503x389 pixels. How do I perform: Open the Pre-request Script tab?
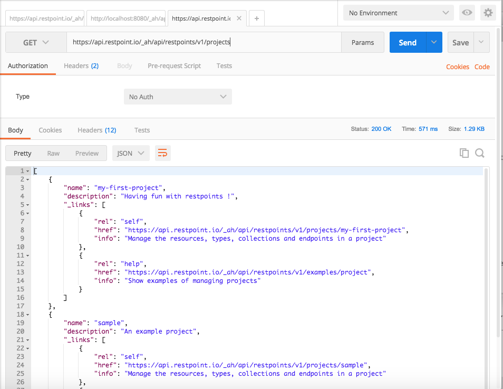click(x=174, y=66)
